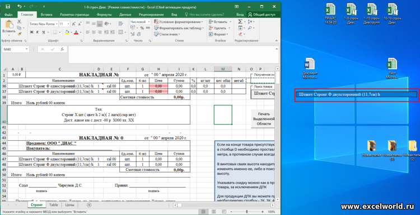Click the Insert Function fx icon
The width and height of the screenshot is (420, 215).
click(x=62, y=49)
